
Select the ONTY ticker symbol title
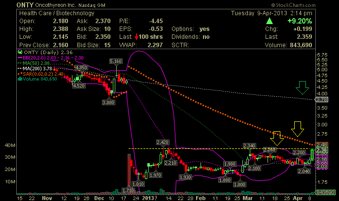point(25,5)
